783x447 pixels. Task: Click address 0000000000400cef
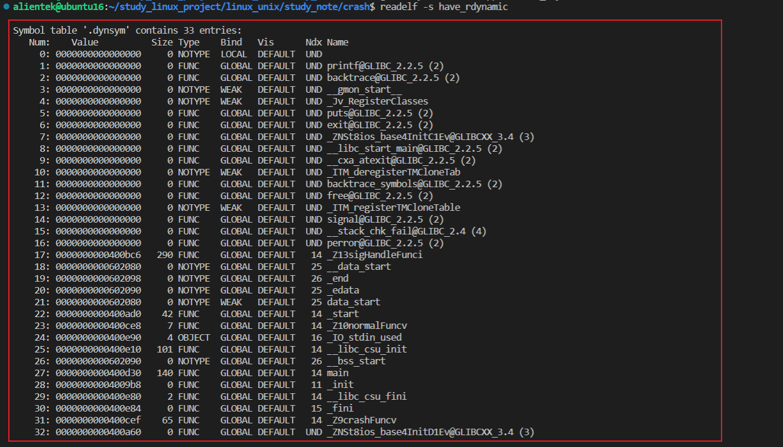pos(98,420)
